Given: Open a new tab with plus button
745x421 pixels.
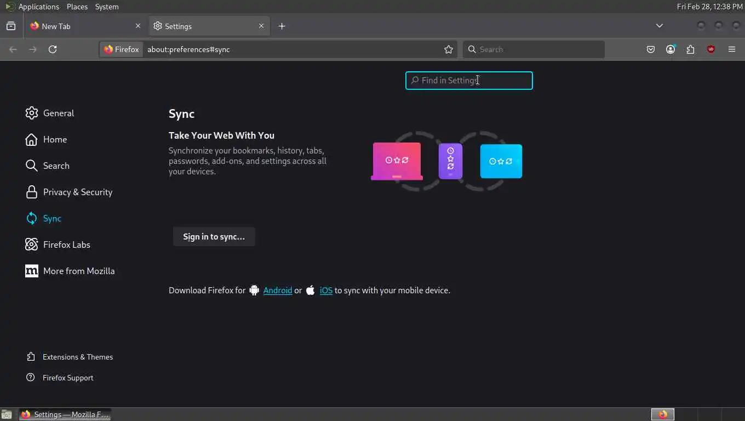Looking at the screenshot, I should coord(282,26).
